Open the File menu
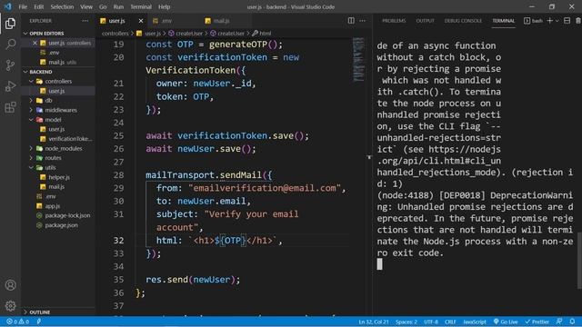 tap(23, 6)
